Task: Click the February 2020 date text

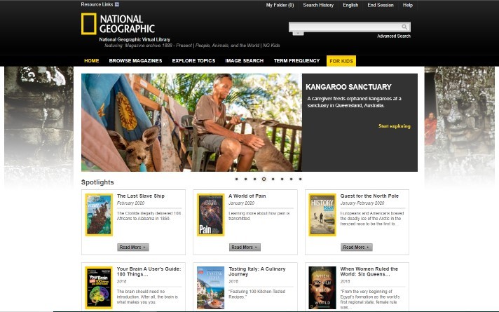Action: (x=130, y=203)
